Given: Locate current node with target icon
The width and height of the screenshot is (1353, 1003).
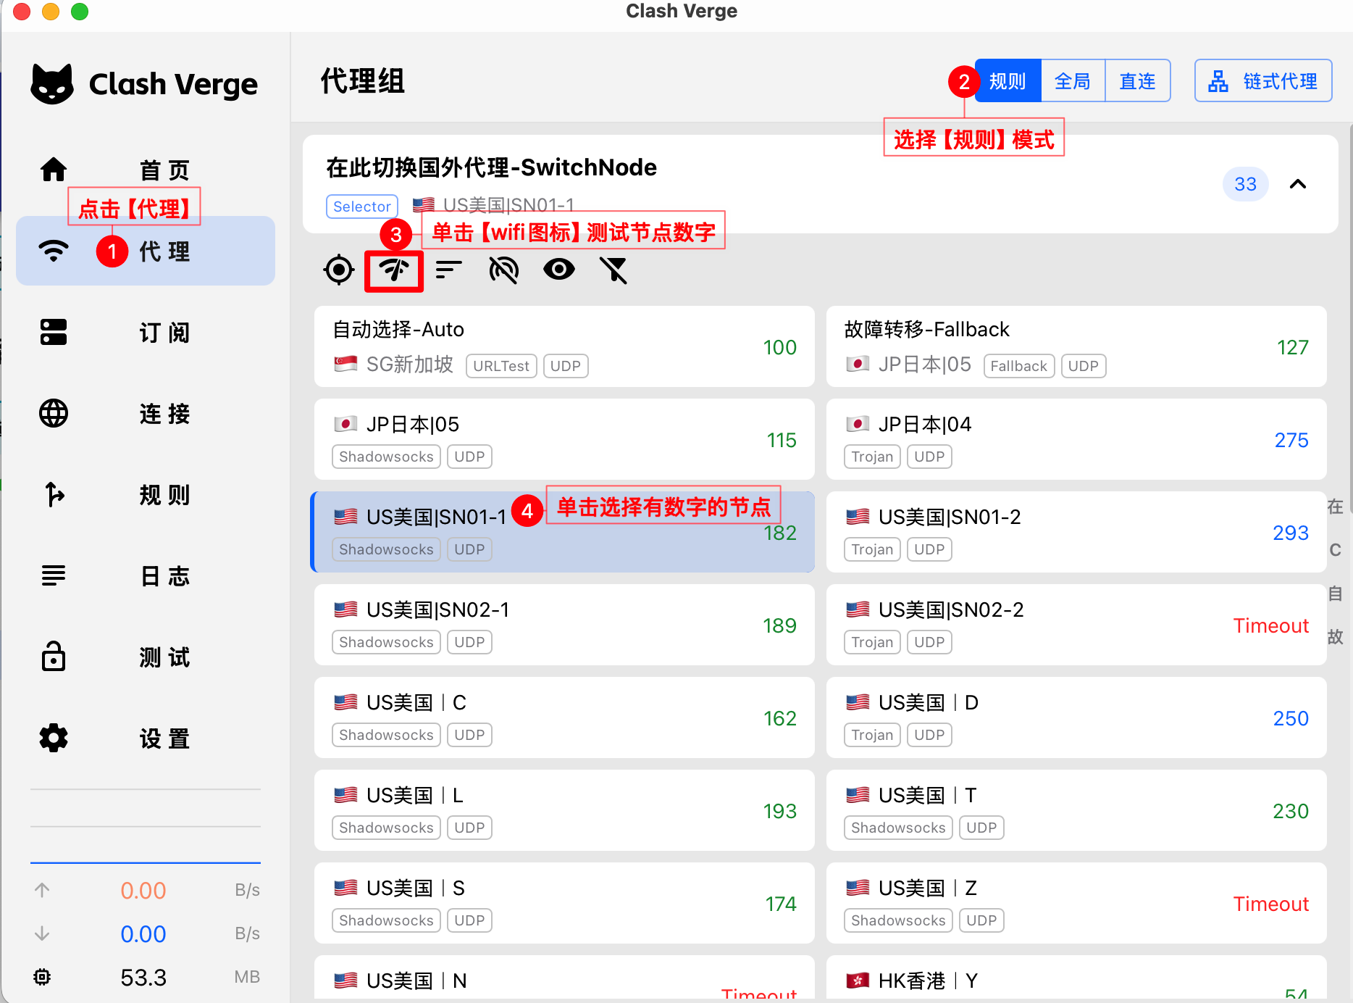Looking at the screenshot, I should pos(339,270).
